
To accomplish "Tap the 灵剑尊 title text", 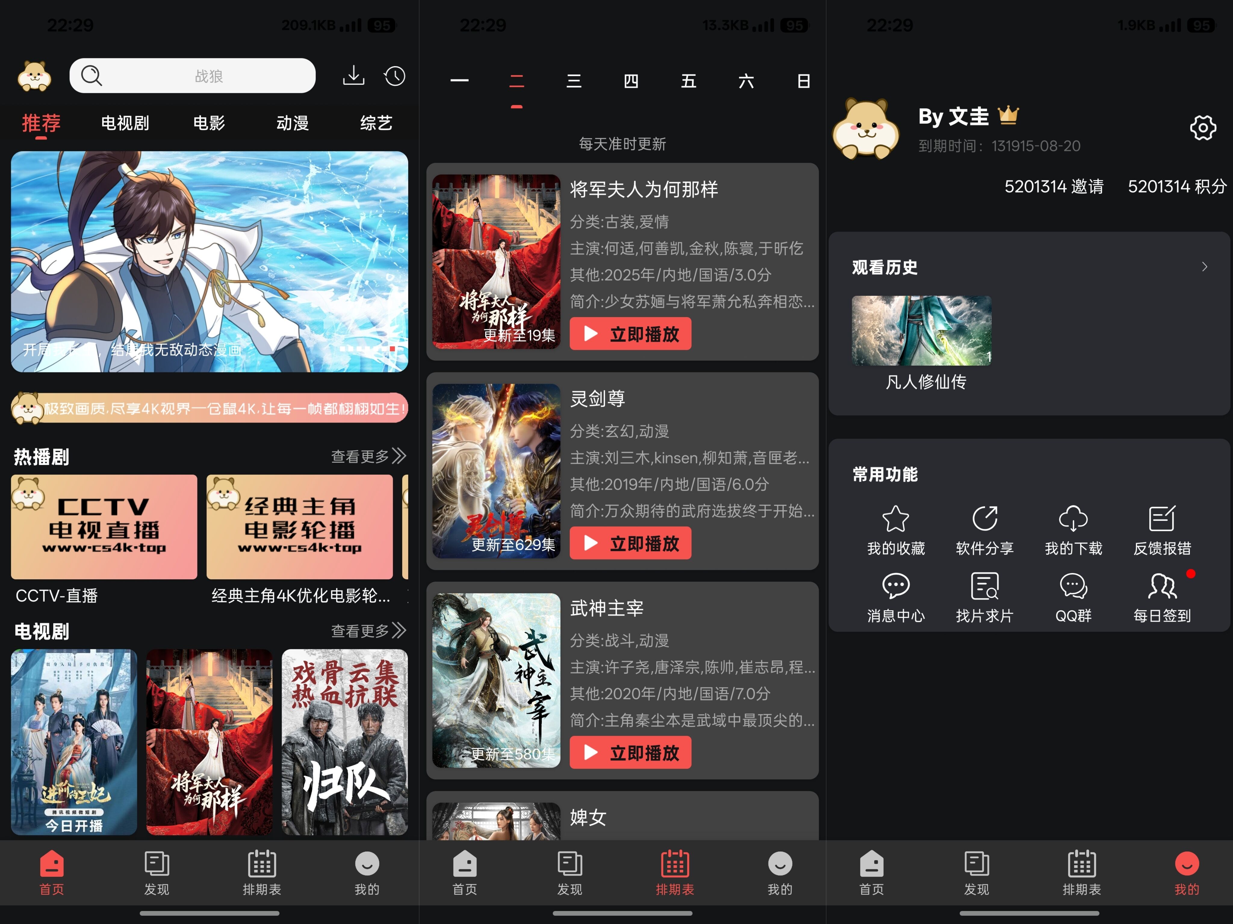I will point(598,398).
